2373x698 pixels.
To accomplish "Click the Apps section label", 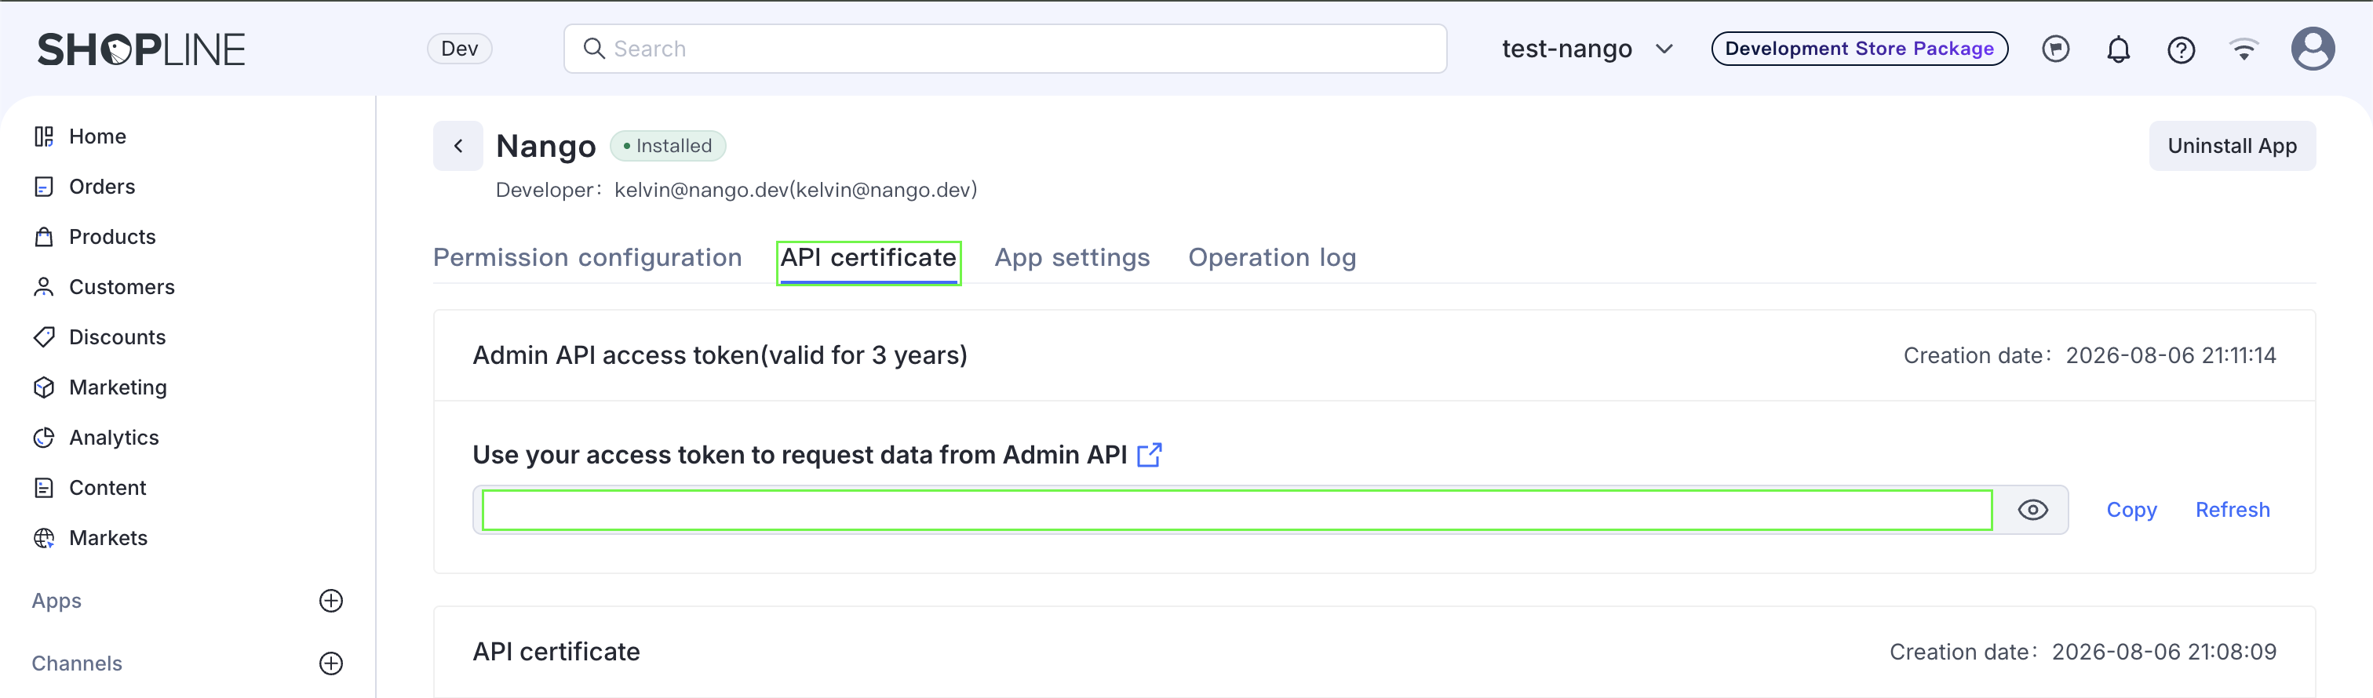I will [56, 601].
